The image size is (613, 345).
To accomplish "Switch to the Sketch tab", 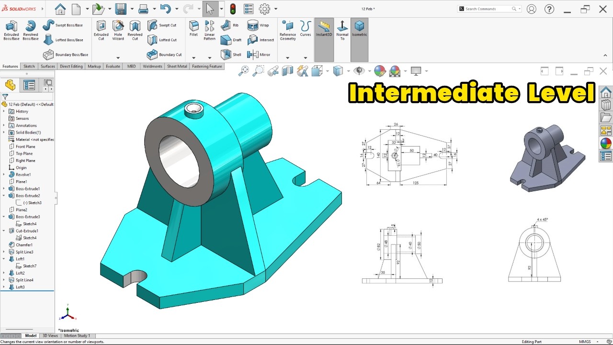I will coord(29,66).
